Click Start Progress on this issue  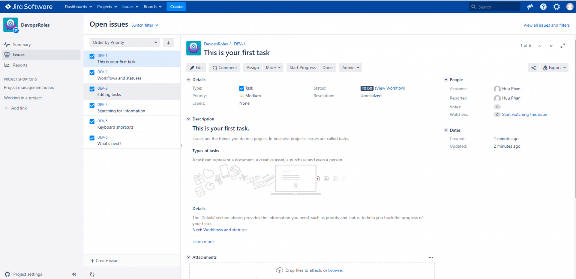coord(302,67)
